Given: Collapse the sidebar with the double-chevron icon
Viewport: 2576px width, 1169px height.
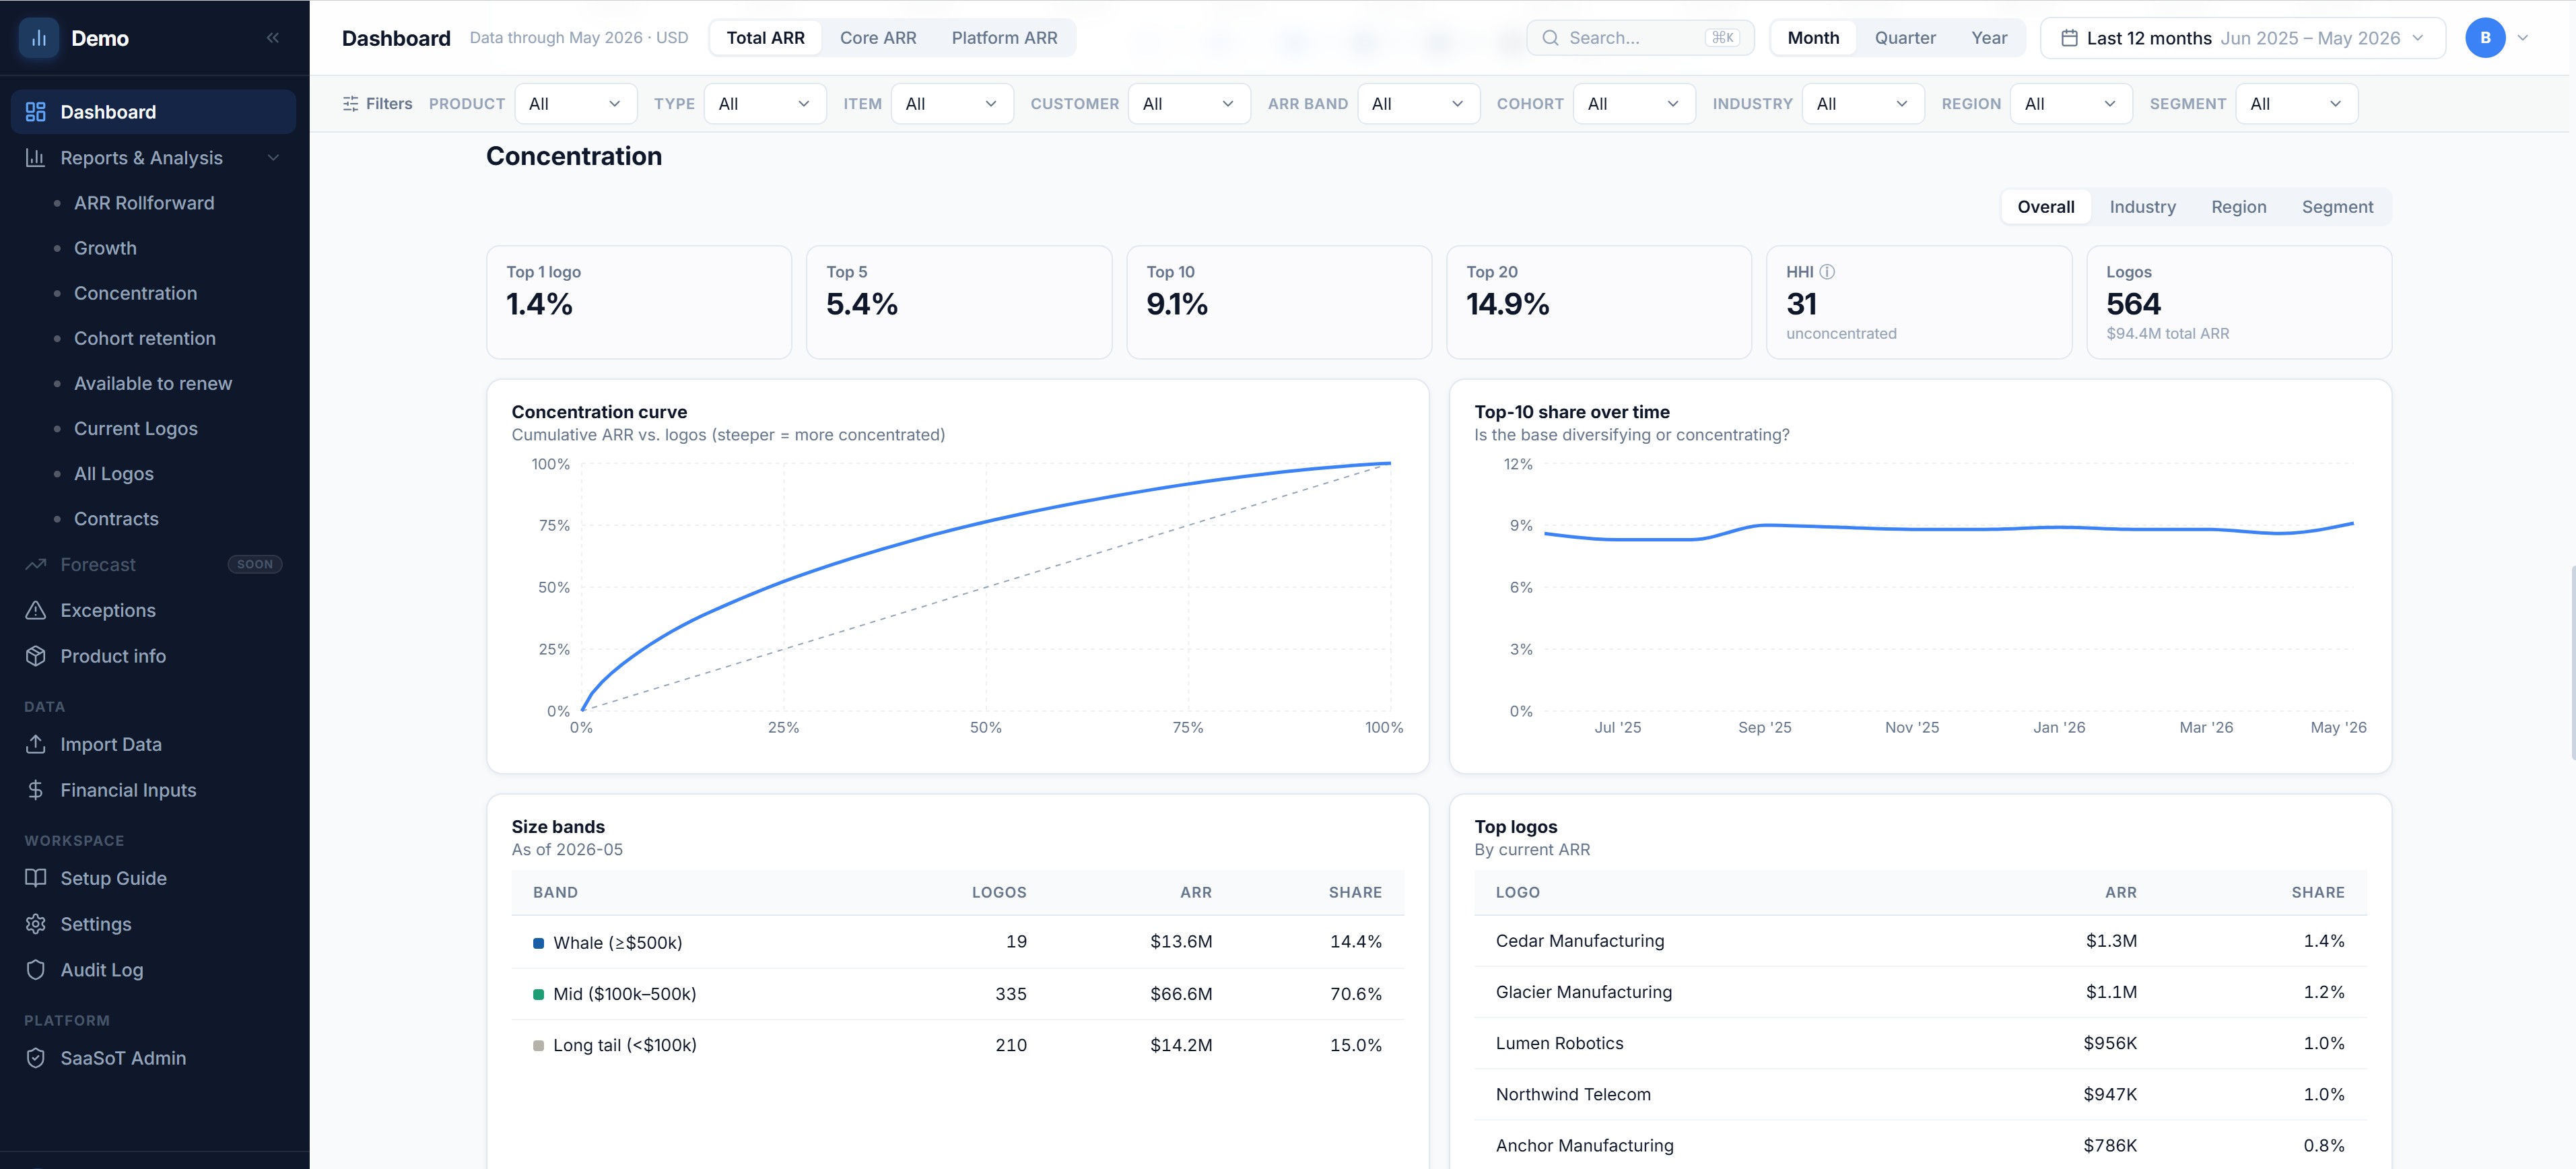Looking at the screenshot, I should (x=273, y=38).
